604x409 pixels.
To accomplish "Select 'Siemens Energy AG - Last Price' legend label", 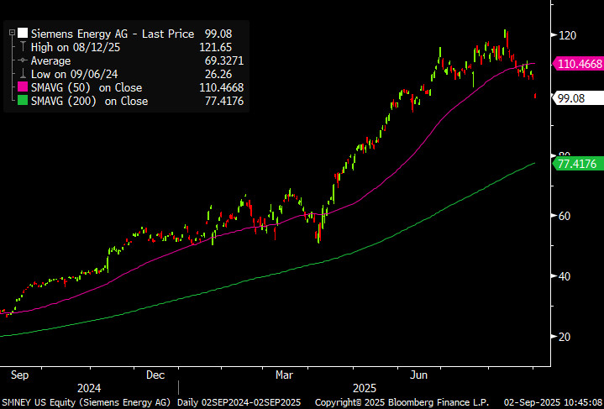I will tap(113, 34).
